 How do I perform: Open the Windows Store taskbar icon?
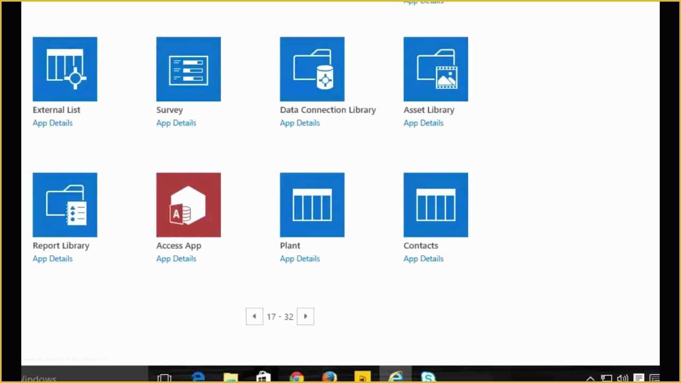click(x=263, y=377)
